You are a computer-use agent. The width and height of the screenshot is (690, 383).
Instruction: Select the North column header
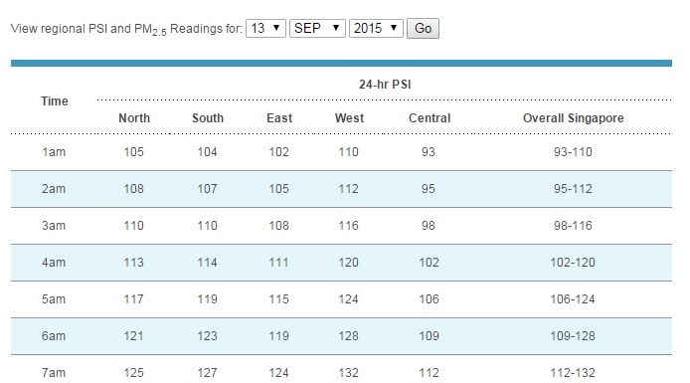tap(134, 118)
